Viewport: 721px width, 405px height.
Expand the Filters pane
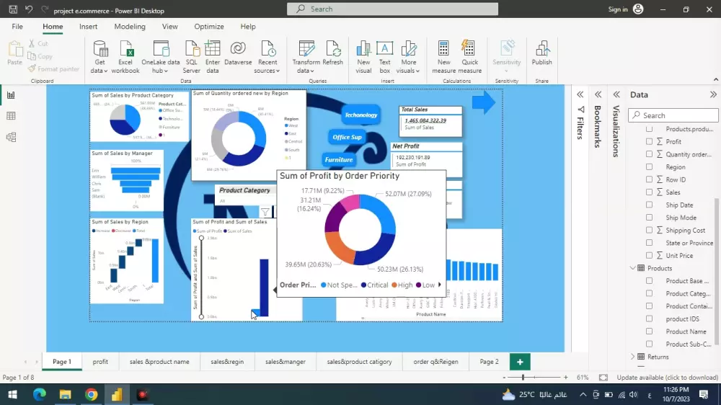pyautogui.click(x=580, y=94)
